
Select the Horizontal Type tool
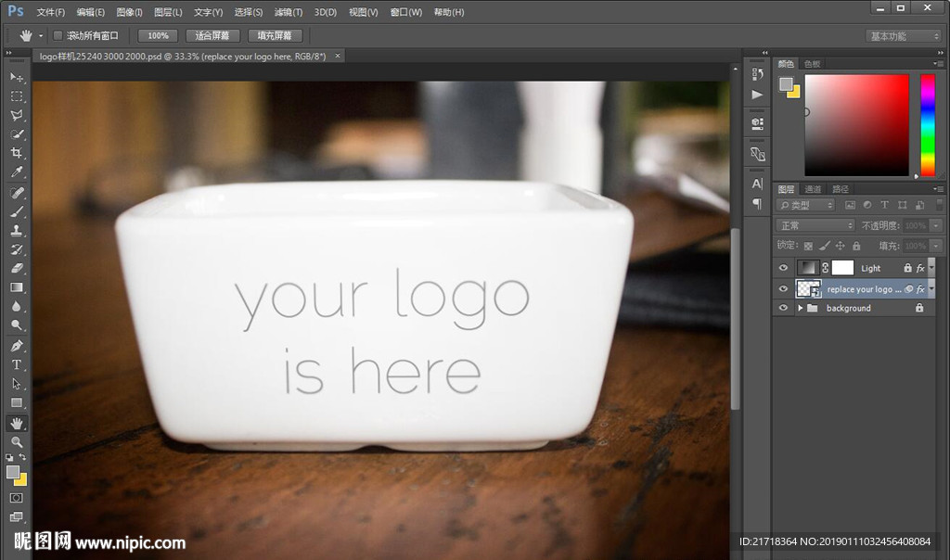[17, 364]
